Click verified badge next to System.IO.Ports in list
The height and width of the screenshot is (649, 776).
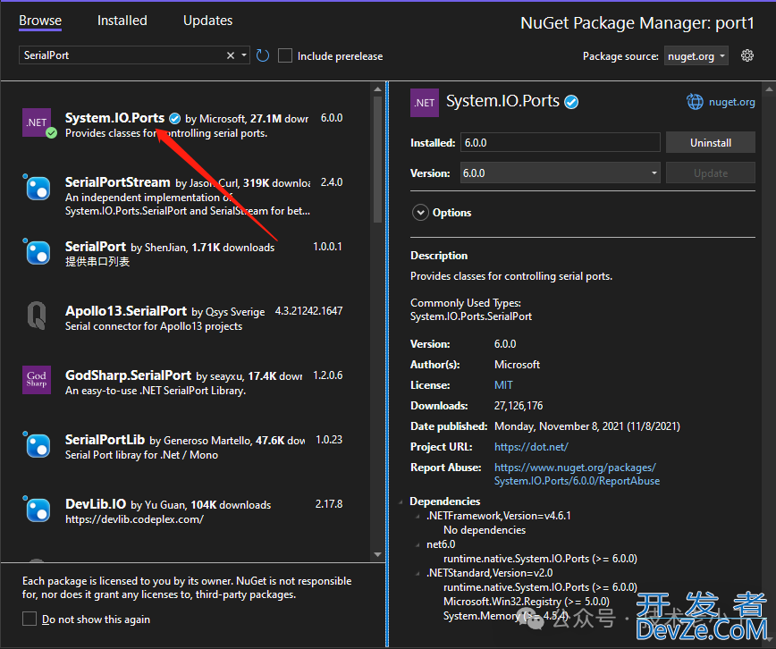tap(174, 118)
